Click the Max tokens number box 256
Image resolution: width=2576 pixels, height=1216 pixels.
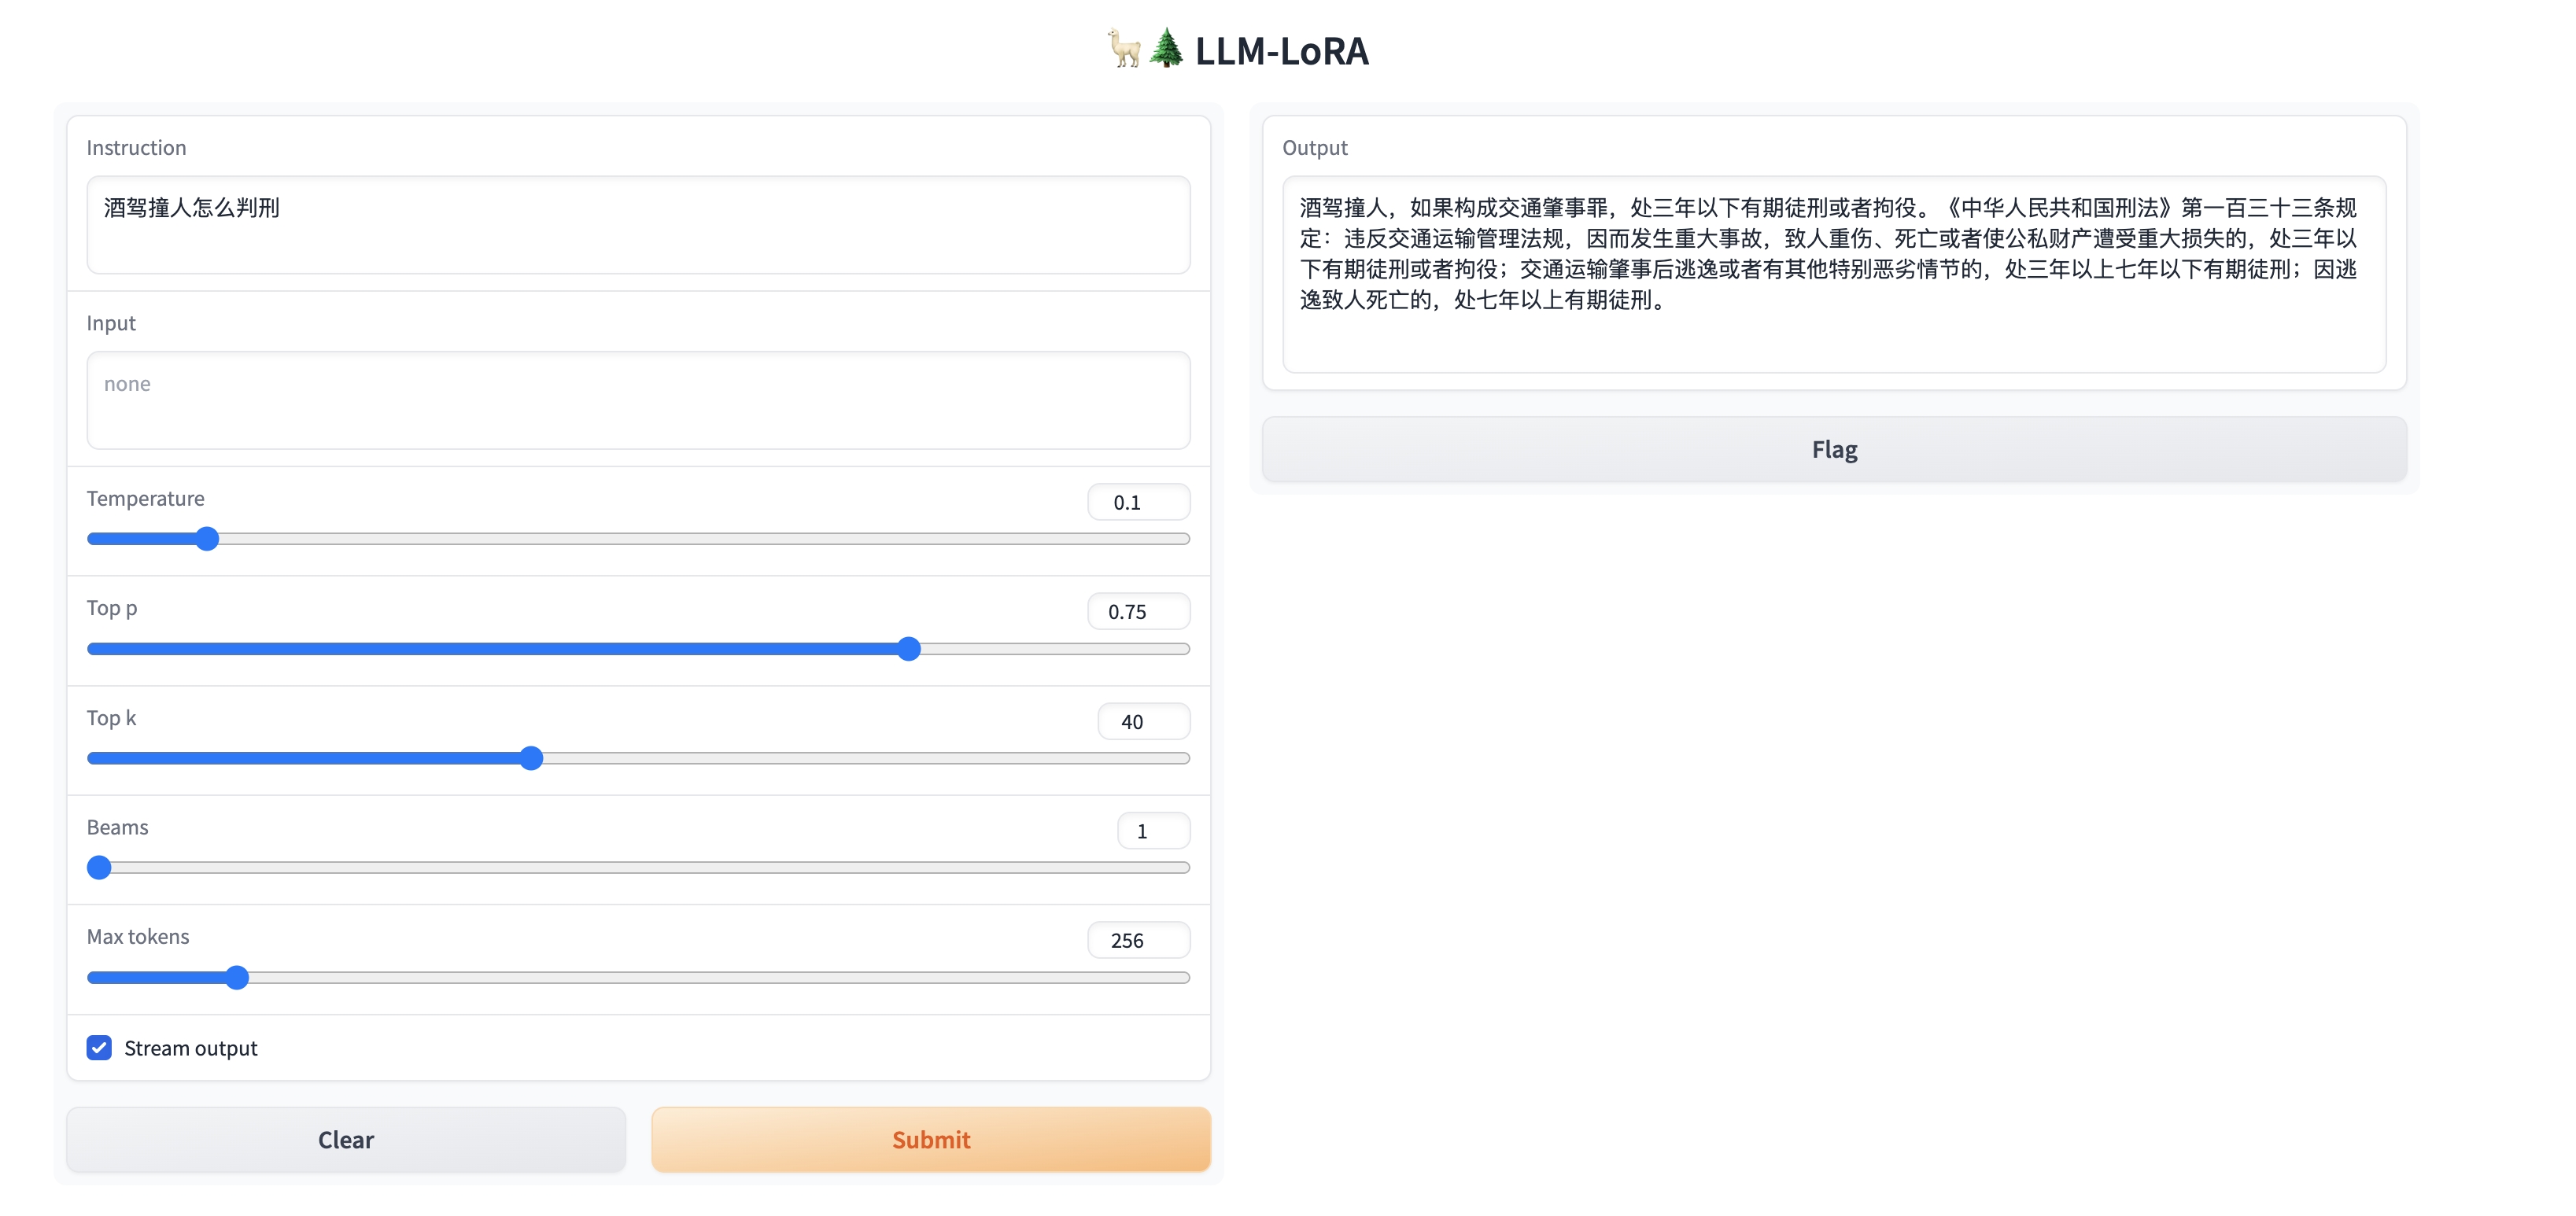point(1138,940)
